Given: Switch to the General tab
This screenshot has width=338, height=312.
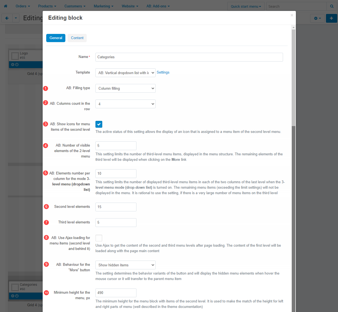Looking at the screenshot, I should [x=56, y=38].
